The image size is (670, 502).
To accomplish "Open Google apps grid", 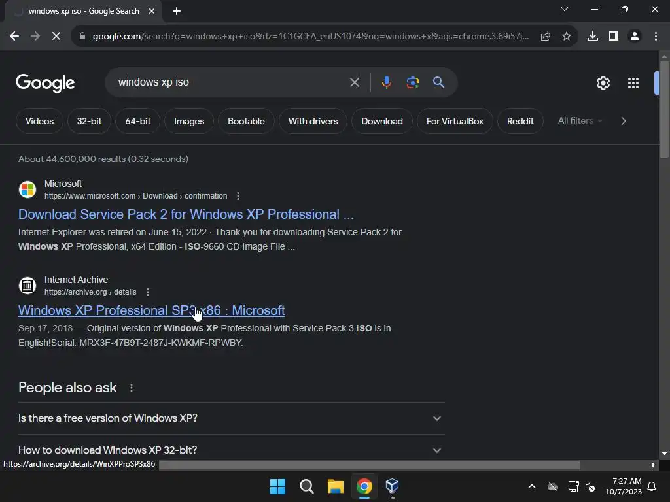I will (x=633, y=83).
